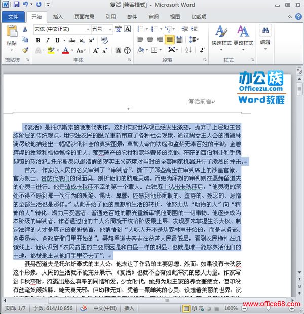Open the 文件 File tab
This screenshot has width=304, height=314.
coord(13,17)
